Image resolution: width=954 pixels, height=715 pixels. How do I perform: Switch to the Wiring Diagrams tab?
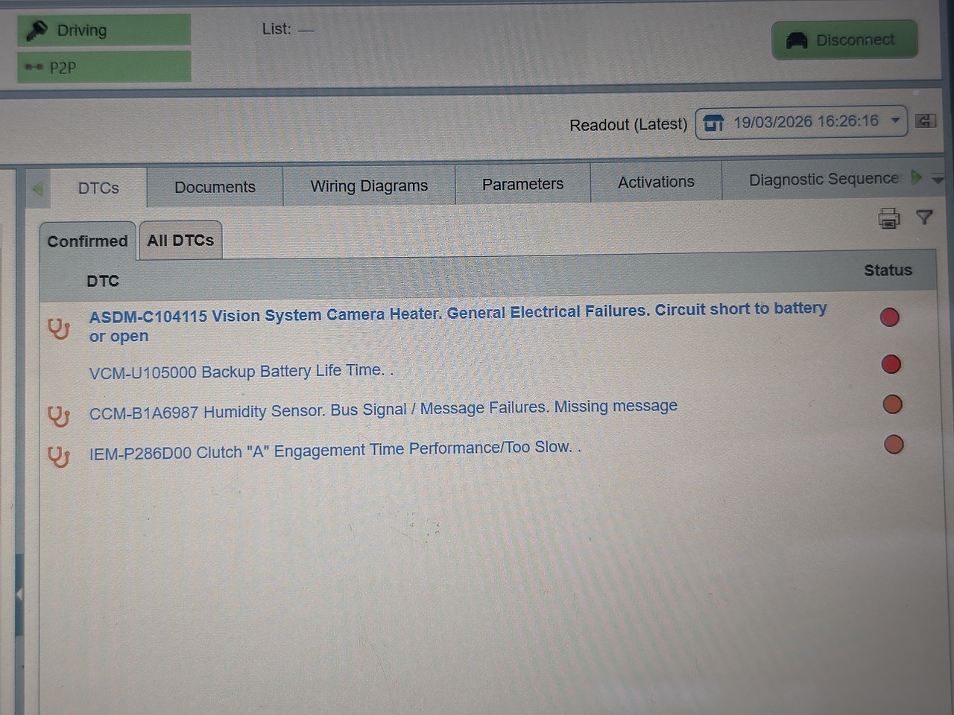[x=369, y=185]
